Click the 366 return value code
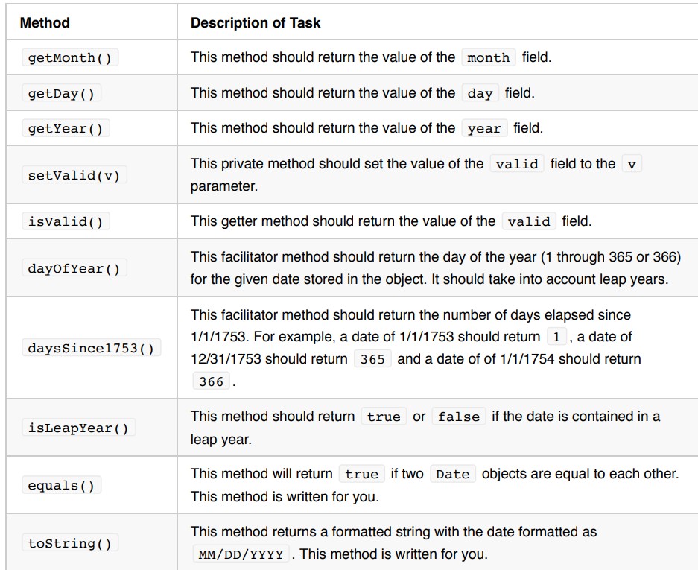 [x=211, y=381]
